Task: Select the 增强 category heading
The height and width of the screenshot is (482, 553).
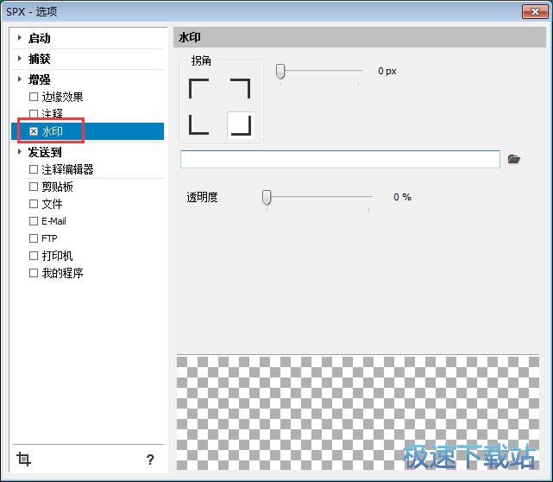Action: coord(39,79)
